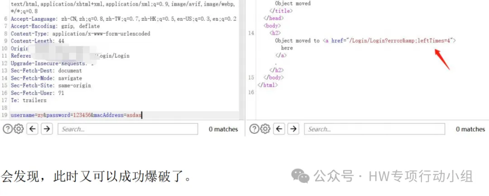Screen dimensions: 489x196
Task: Click the <h2> tag on line 14
Action: coord(275,33)
